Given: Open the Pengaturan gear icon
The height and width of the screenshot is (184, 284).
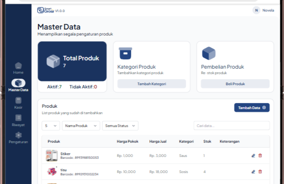Looking at the screenshot, I should coord(18,135).
